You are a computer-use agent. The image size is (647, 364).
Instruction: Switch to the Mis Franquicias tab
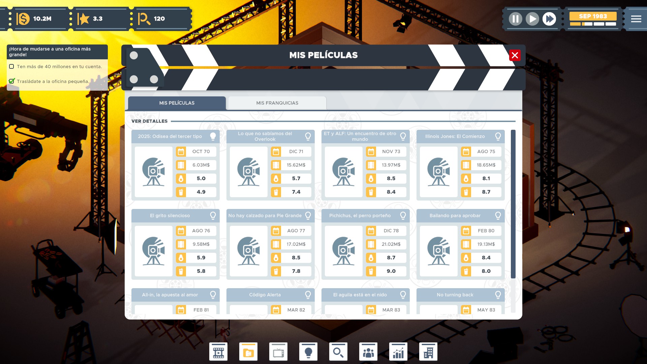point(277,103)
